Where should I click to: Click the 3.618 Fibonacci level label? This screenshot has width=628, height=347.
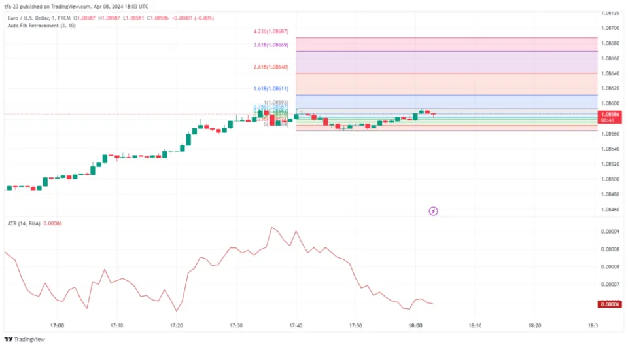tap(271, 45)
